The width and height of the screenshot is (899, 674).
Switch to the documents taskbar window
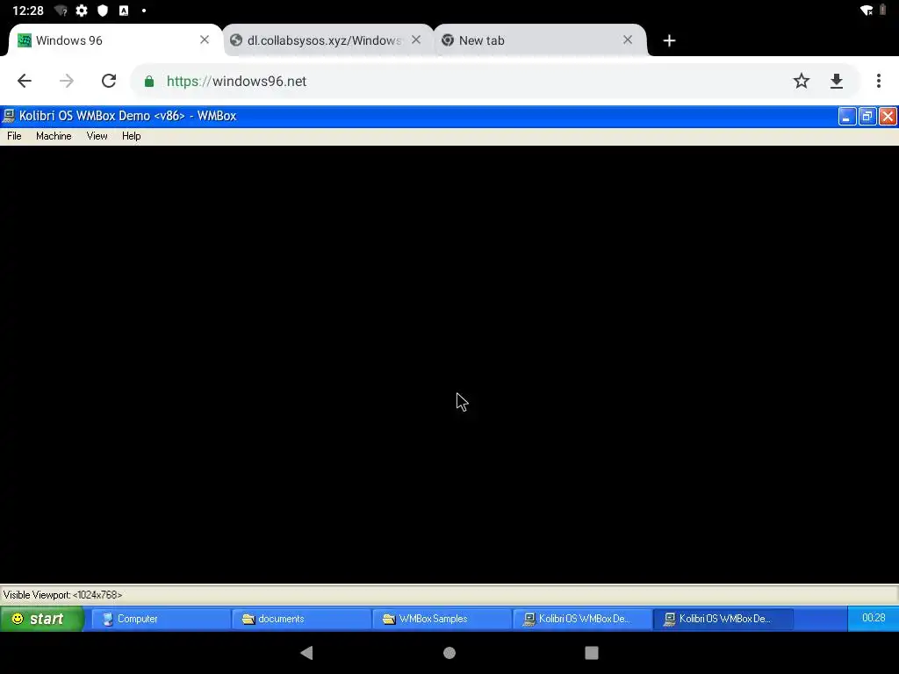[302, 619]
